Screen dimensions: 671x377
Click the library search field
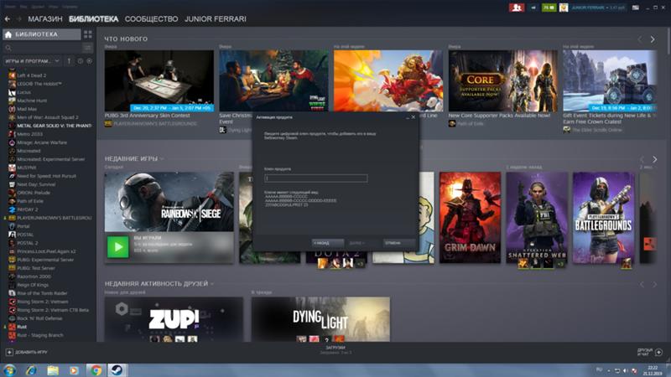pyautogui.click(x=42, y=48)
